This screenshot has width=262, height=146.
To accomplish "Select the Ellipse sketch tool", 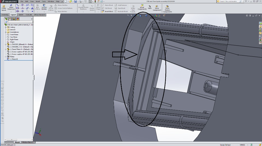I will coord(27,8).
